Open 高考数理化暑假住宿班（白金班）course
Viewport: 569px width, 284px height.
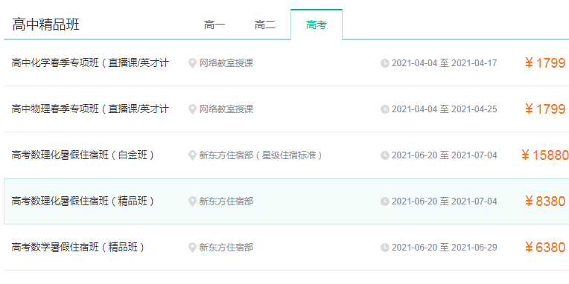(83, 155)
